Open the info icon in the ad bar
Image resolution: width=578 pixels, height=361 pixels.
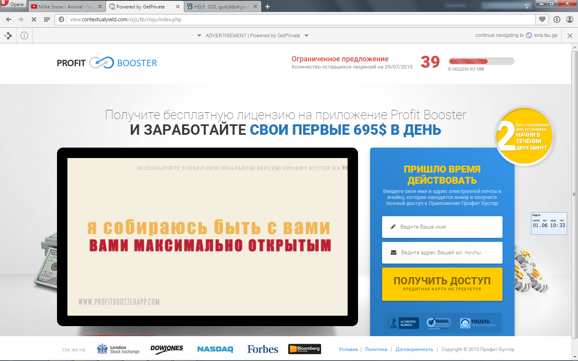point(24,36)
